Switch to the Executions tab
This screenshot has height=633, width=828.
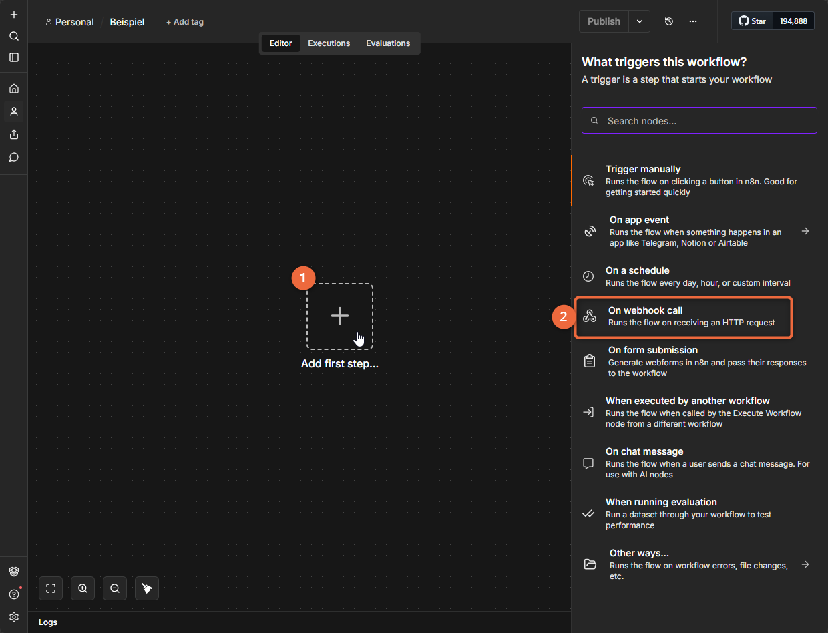click(329, 43)
